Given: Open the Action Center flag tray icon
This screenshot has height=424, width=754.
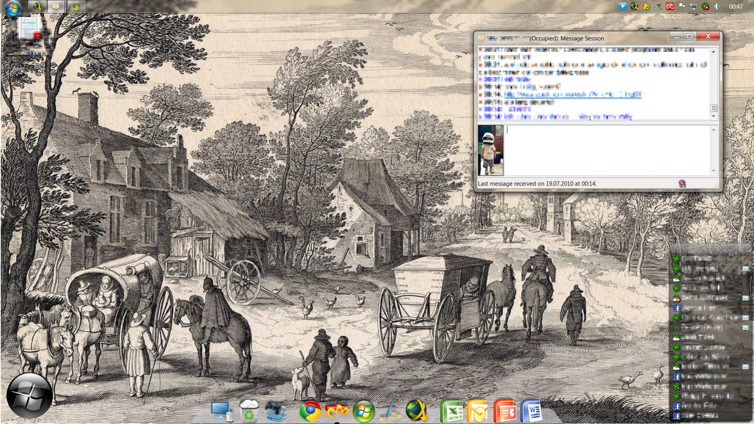Looking at the screenshot, I should [682, 6].
